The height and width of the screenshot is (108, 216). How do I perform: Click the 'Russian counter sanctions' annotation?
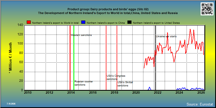[84, 83]
